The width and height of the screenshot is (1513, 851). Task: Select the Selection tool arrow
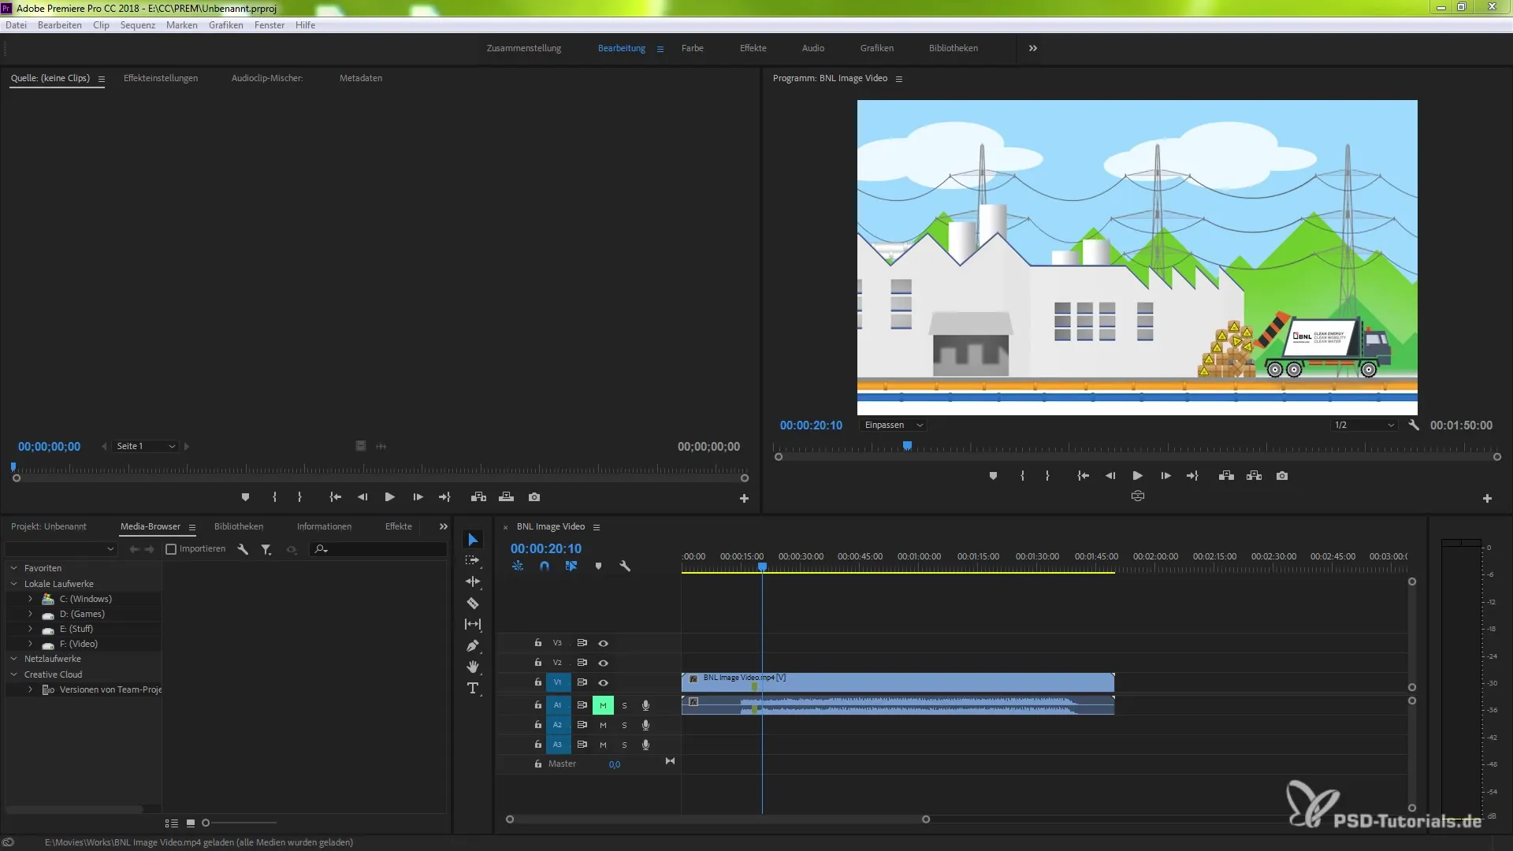coord(473,540)
